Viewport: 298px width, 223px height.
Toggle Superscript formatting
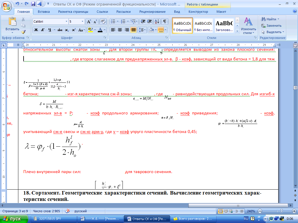click(x=74, y=30)
